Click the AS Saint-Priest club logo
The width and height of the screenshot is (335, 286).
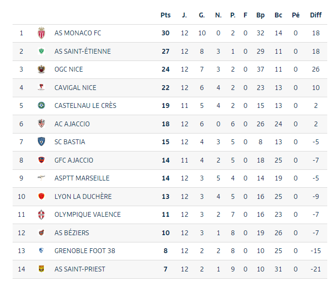41,269
